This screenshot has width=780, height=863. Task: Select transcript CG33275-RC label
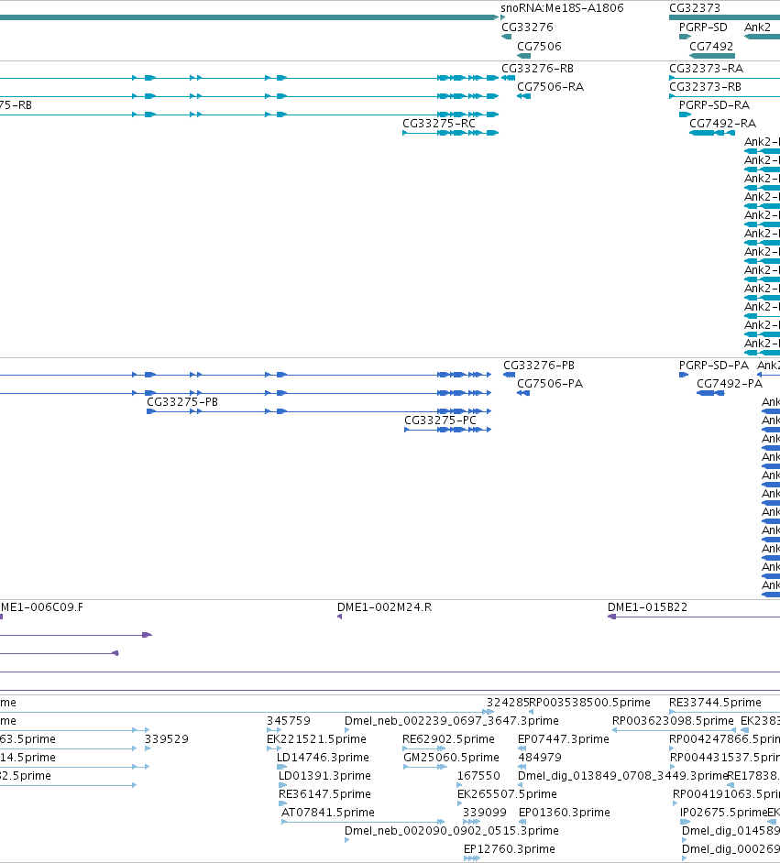pos(439,124)
